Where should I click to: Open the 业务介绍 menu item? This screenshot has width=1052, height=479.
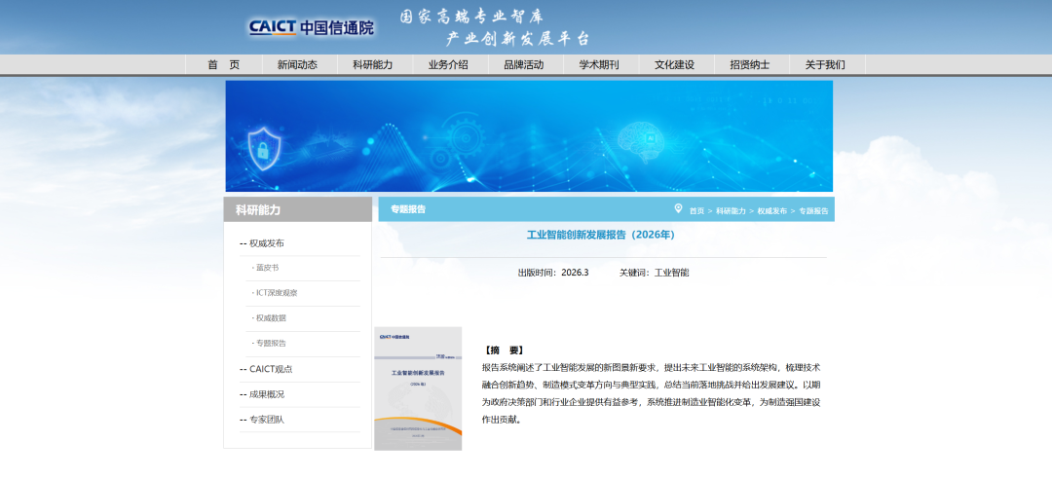click(x=448, y=65)
